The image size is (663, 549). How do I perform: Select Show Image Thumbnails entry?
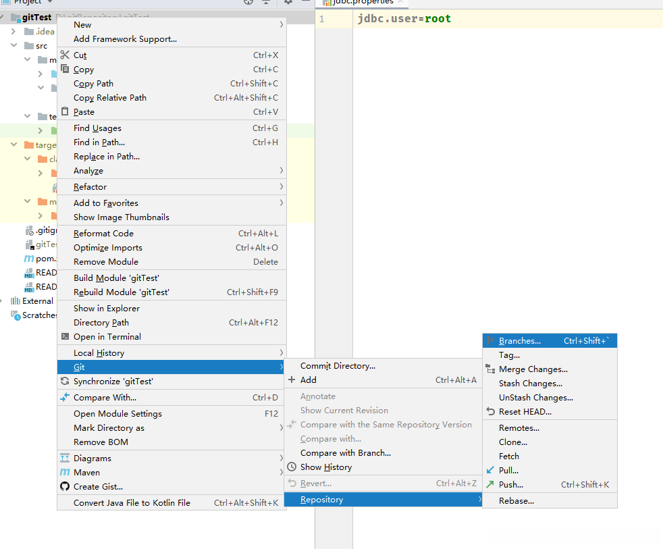click(171, 217)
